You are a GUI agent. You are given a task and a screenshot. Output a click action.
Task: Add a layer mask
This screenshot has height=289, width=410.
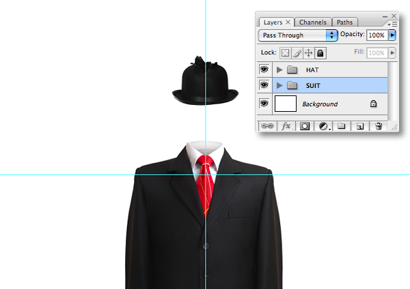[305, 126]
